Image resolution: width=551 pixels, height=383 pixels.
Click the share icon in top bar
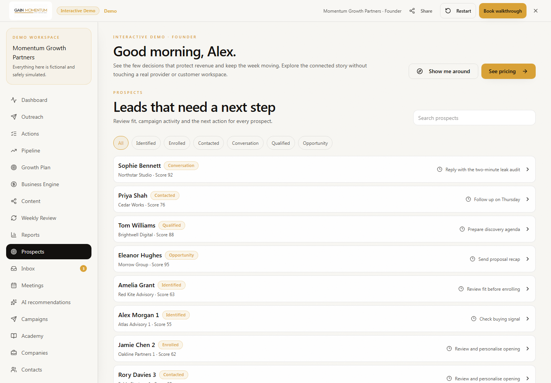(x=412, y=11)
